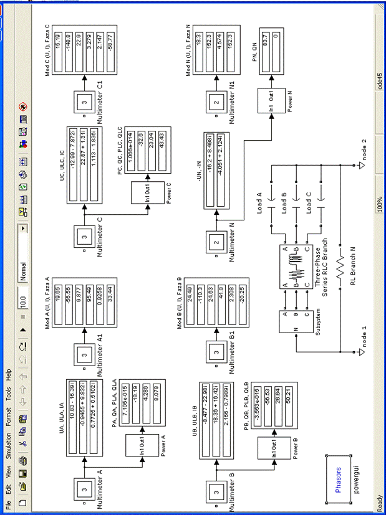Viewport: 386px width, 515px height.
Task: Click the Cut scissors icon
Action: [24, 444]
